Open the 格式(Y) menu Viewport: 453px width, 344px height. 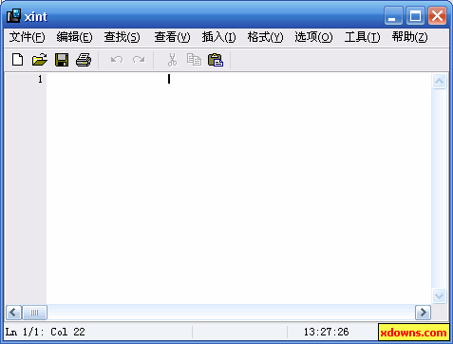[x=265, y=37]
